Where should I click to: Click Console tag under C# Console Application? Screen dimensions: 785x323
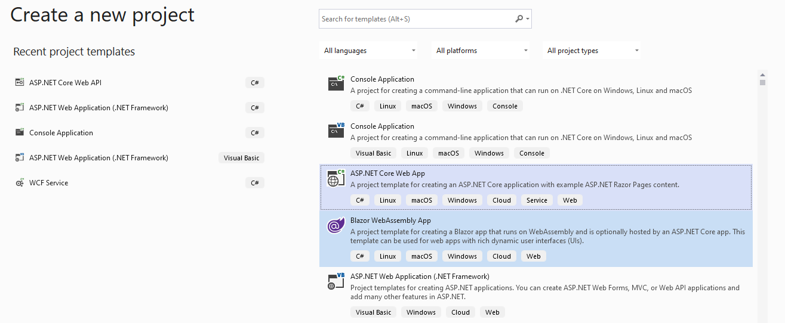pyautogui.click(x=505, y=106)
